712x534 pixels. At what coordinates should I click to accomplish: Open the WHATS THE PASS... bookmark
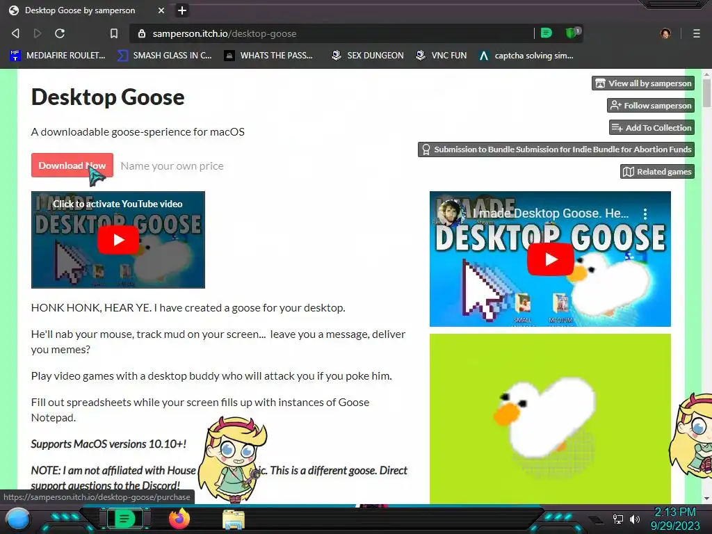269,56
